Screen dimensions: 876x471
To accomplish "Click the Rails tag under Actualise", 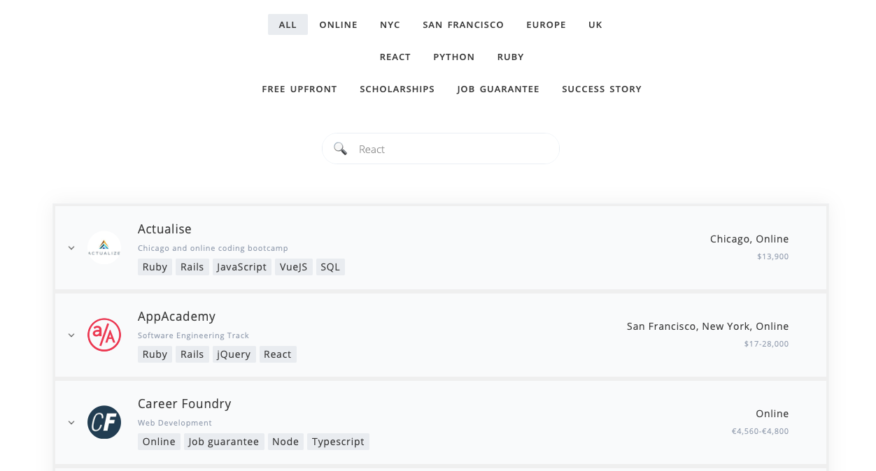I will click(x=192, y=267).
